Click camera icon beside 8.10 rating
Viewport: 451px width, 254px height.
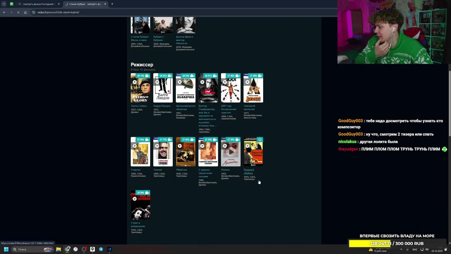point(147,76)
